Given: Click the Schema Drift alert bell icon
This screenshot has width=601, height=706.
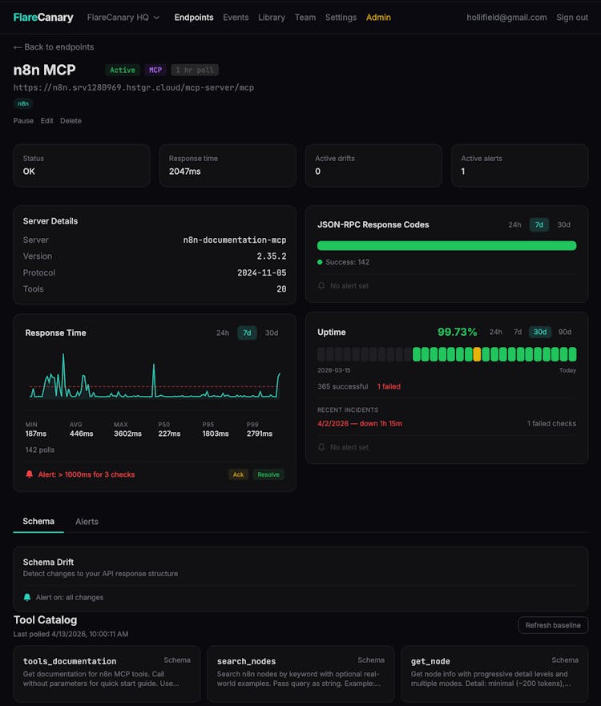Looking at the screenshot, I should [x=27, y=597].
